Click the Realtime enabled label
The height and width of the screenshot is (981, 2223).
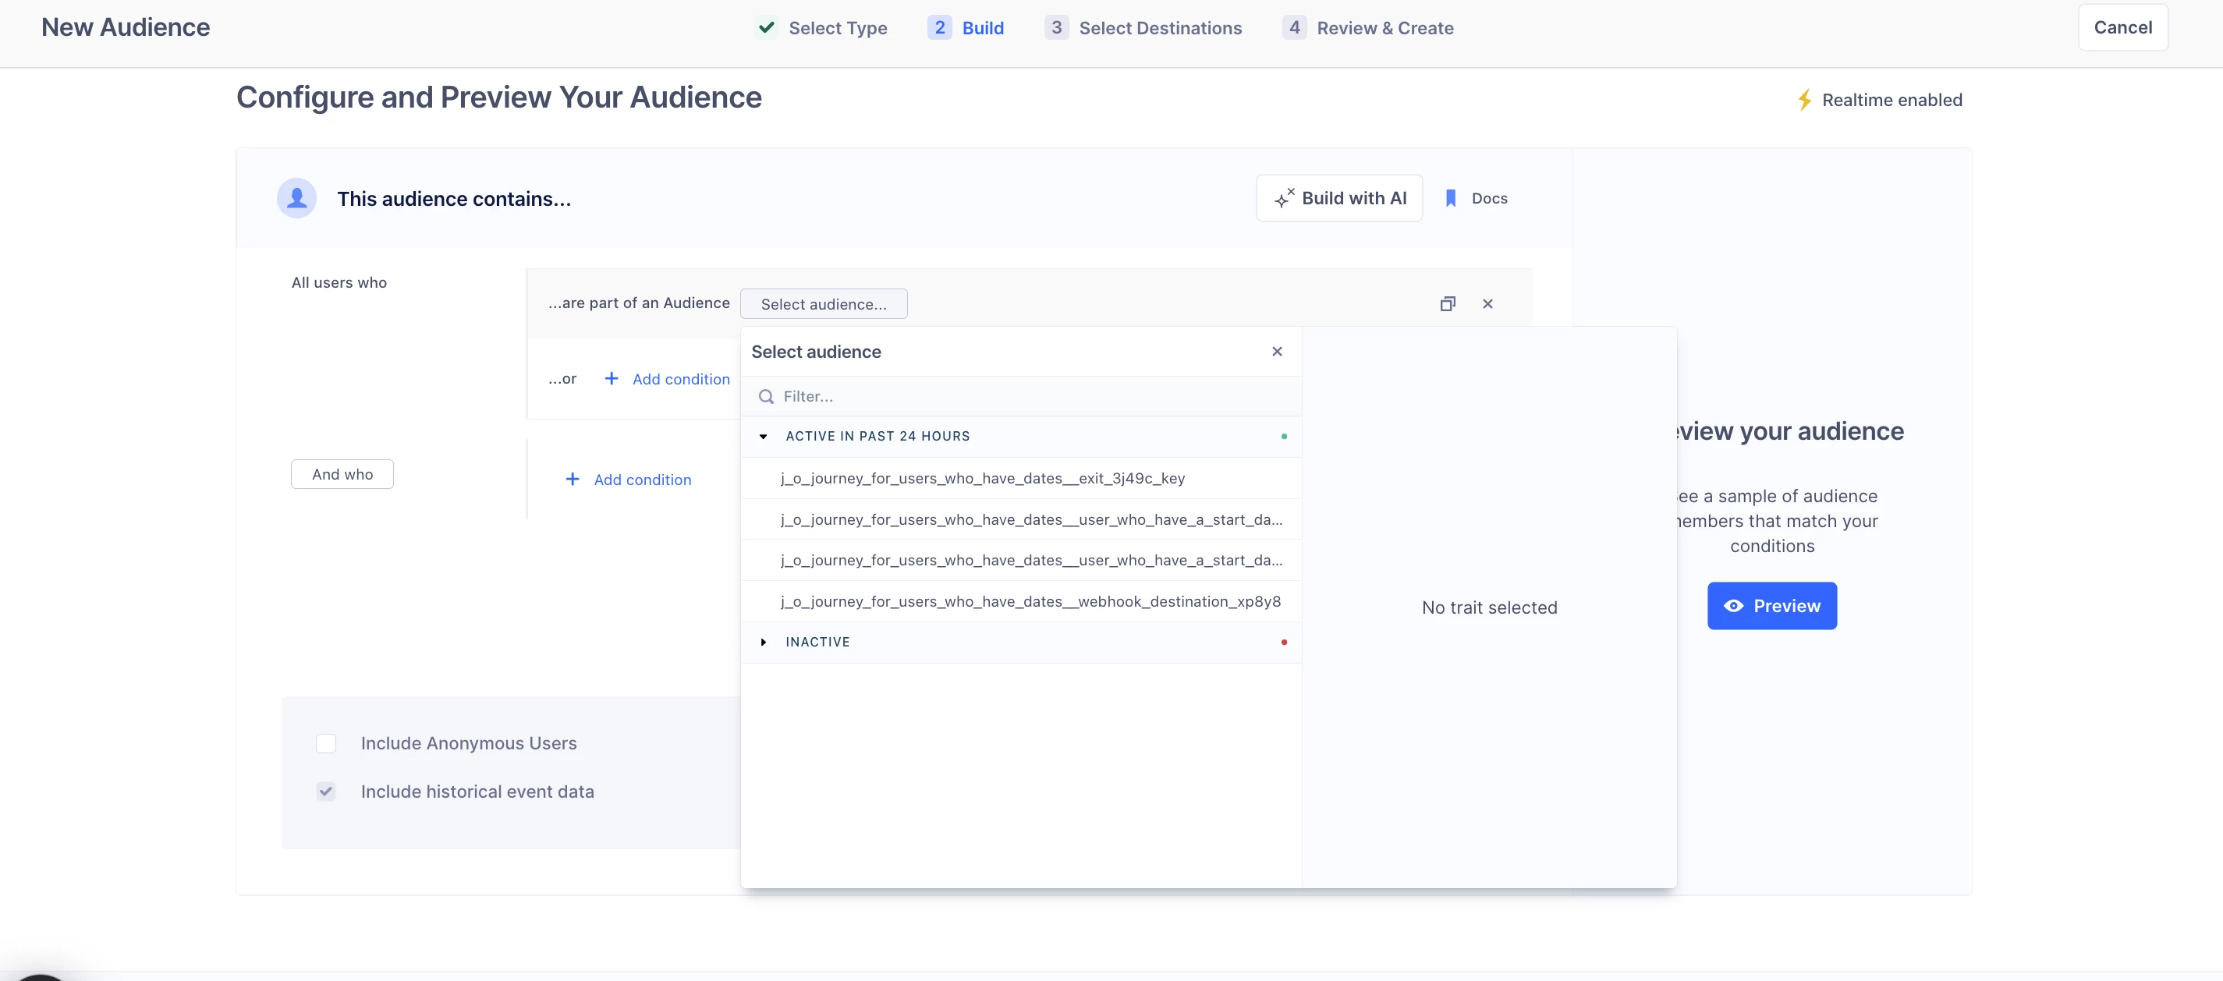pyautogui.click(x=1891, y=100)
